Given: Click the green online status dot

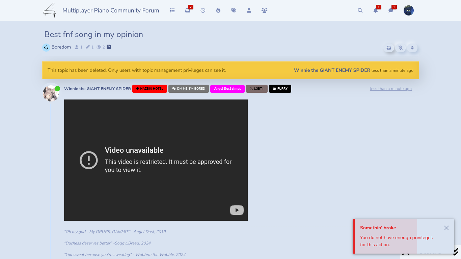Looking at the screenshot, I should point(57,89).
